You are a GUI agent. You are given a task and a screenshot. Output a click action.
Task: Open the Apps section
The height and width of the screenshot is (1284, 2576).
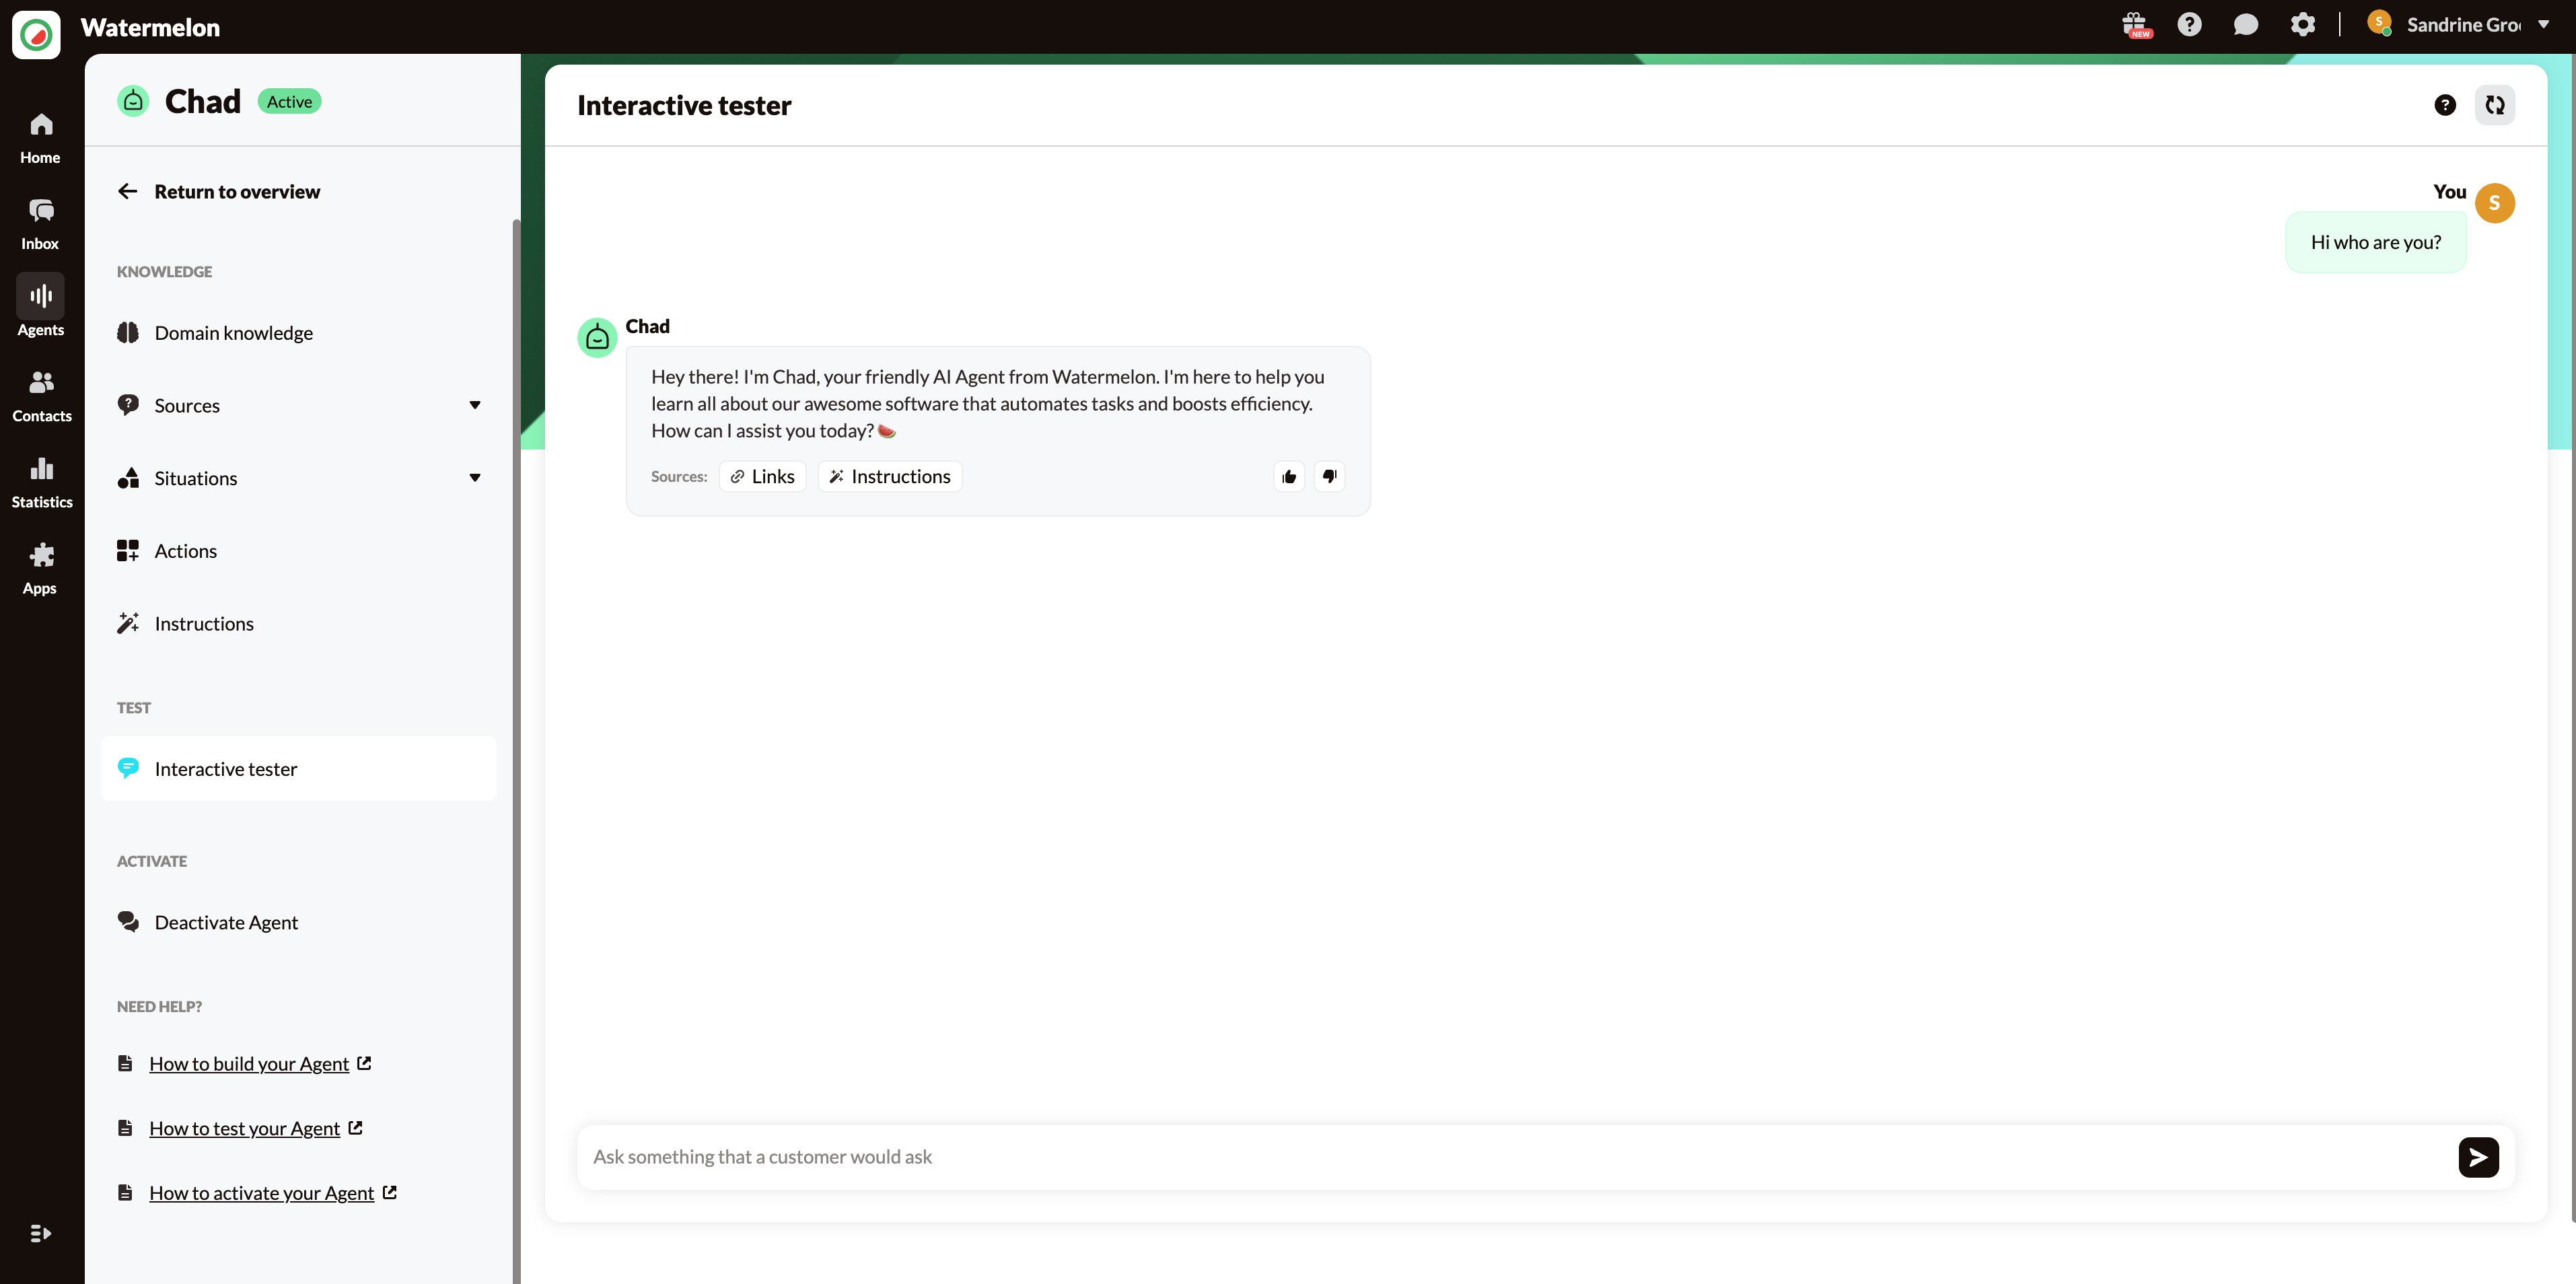[40, 569]
